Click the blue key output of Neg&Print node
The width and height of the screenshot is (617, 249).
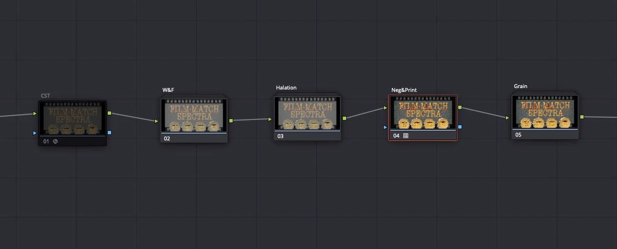460,127
